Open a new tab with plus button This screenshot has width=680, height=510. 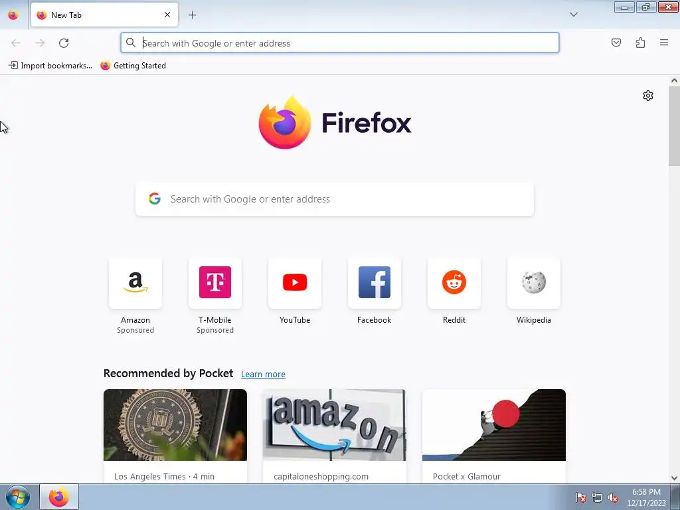point(192,15)
